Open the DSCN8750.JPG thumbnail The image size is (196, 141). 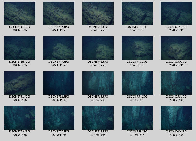coord(176,48)
